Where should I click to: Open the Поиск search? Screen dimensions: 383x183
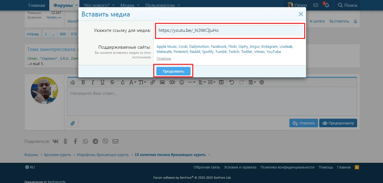(347, 5)
